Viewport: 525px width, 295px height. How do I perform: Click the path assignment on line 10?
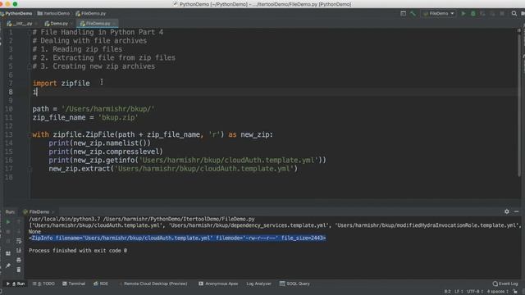(94, 109)
